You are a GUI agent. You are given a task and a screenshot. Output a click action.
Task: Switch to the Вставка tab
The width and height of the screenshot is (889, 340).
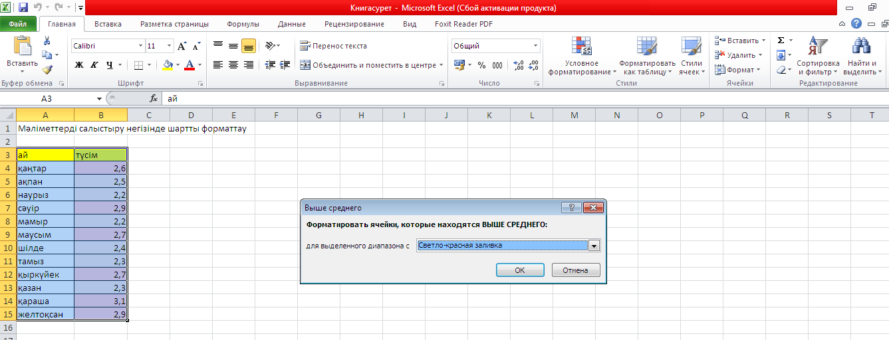[108, 24]
